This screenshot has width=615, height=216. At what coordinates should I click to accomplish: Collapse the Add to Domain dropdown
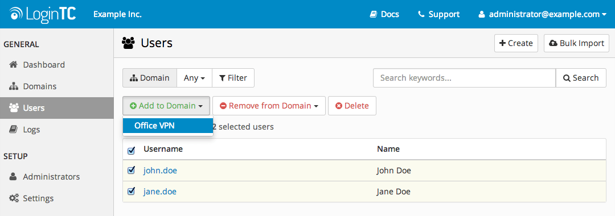[x=166, y=106]
